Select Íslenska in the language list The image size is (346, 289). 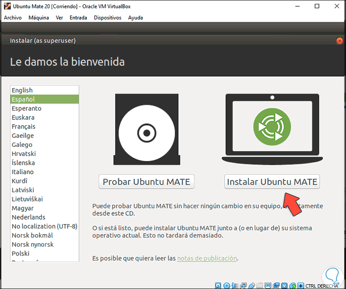pyautogui.click(x=45, y=163)
